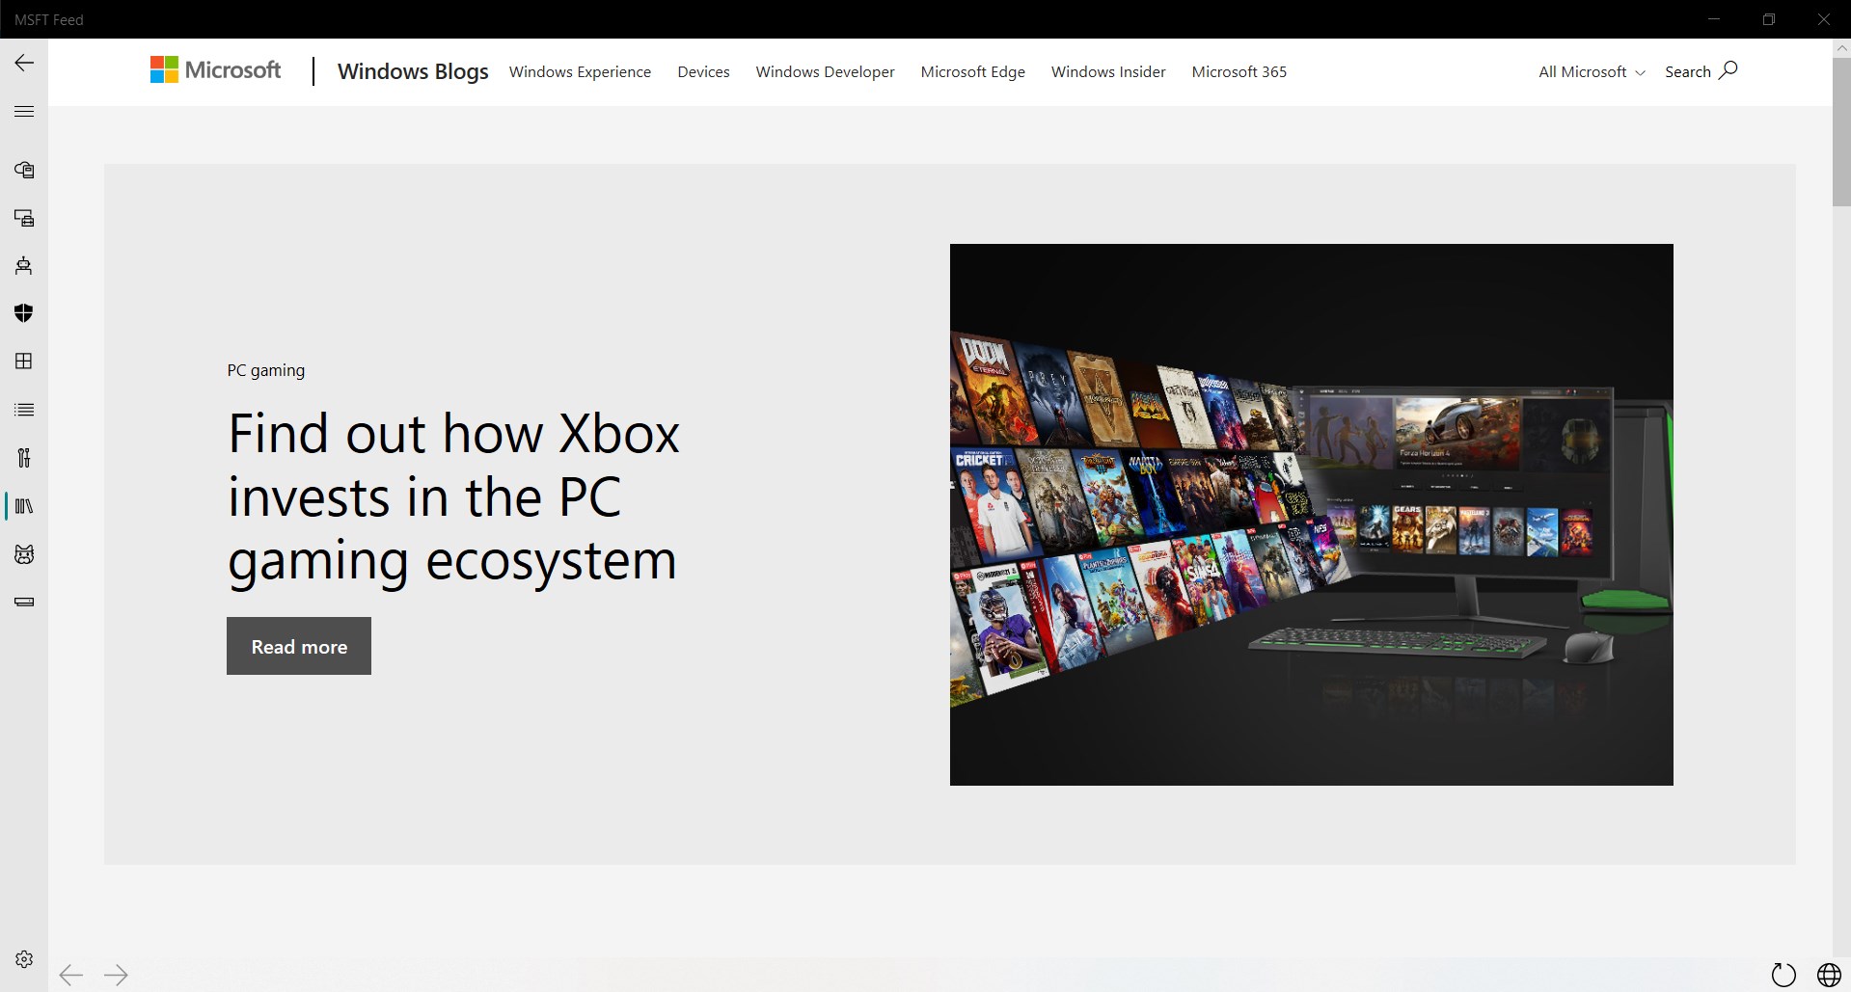Click the PC gaming category label

266,370
